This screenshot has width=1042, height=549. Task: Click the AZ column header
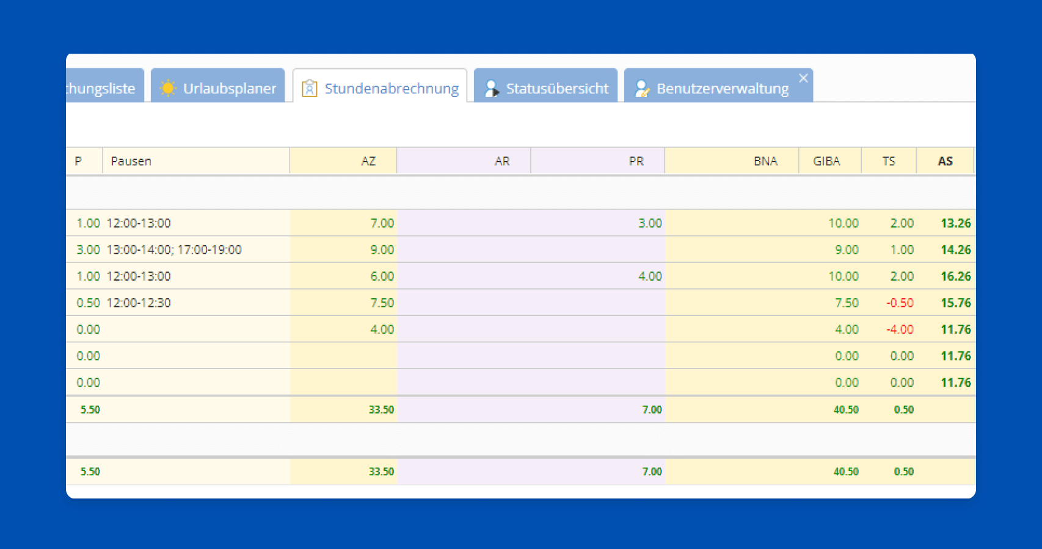368,161
